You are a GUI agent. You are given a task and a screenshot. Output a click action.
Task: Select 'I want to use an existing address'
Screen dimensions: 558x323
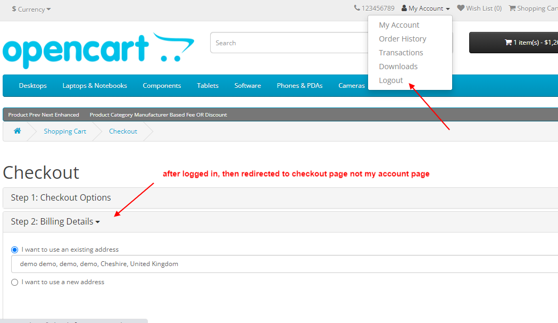[x=14, y=250]
